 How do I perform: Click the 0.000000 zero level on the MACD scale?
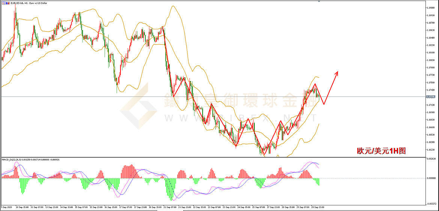pos(431,178)
